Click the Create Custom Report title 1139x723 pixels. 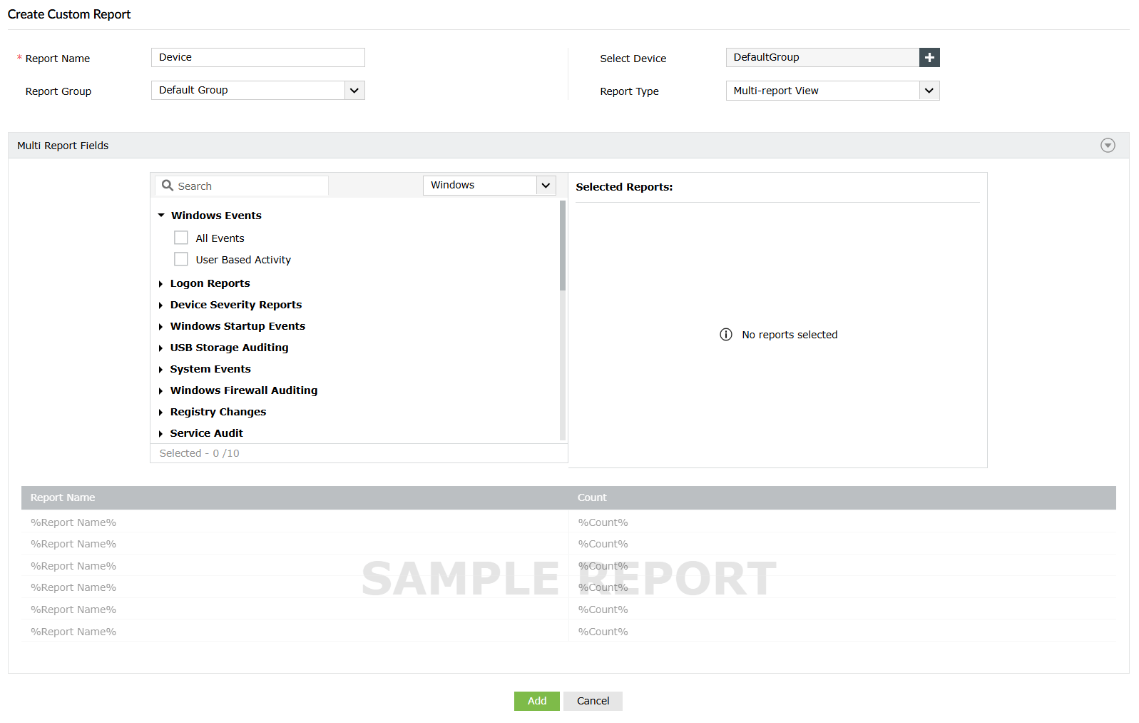tap(69, 14)
